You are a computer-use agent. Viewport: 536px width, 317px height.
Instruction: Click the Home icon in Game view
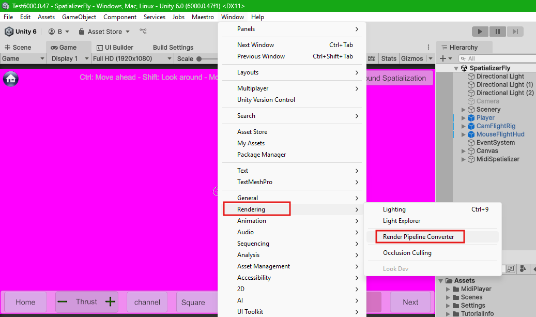(11, 79)
